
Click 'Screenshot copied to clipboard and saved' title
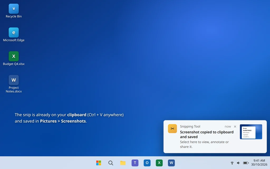tap(207, 134)
